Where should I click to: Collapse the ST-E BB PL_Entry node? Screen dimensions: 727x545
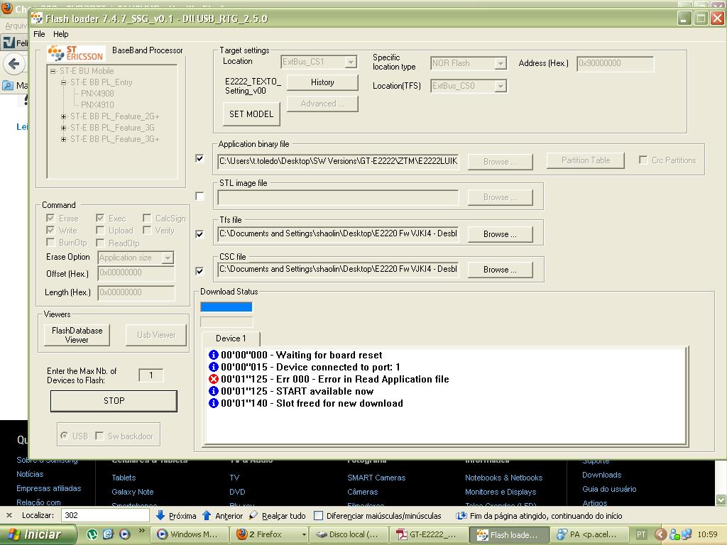pos(63,82)
